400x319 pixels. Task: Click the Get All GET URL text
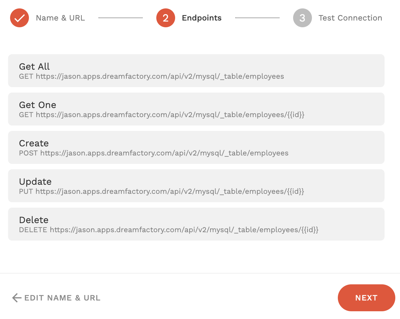tap(151, 76)
